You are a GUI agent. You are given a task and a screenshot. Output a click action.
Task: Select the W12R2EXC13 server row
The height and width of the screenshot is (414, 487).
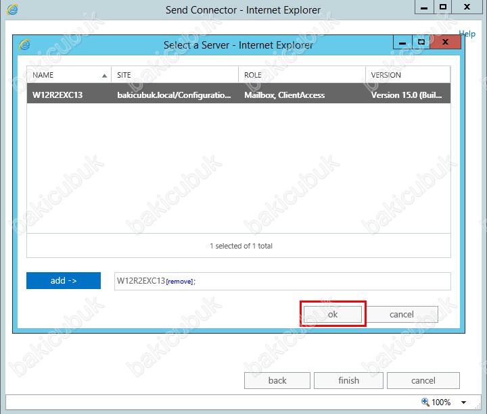click(x=239, y=93)
